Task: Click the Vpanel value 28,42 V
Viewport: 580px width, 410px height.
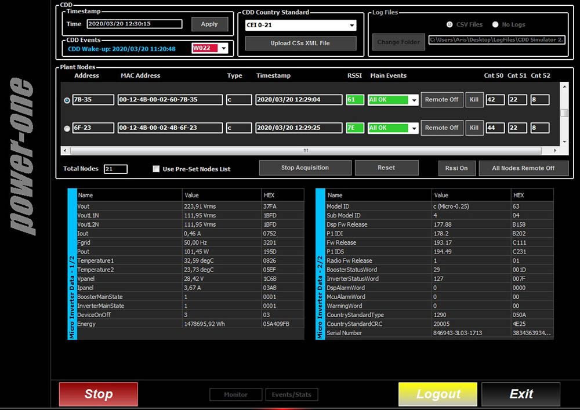Action: [x=194, y=279]
